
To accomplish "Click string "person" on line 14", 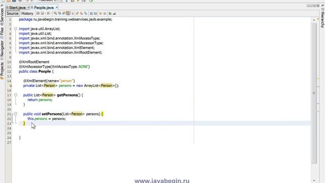I will [x=66, y=81].
